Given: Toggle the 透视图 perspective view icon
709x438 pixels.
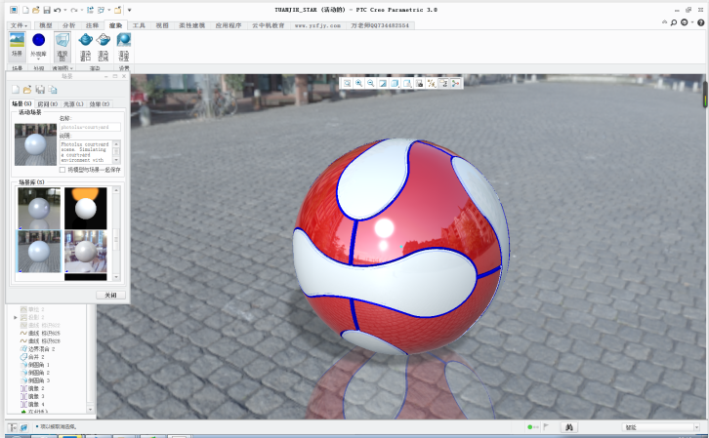Looking at the screenshot, I should [x=62, y=40].
